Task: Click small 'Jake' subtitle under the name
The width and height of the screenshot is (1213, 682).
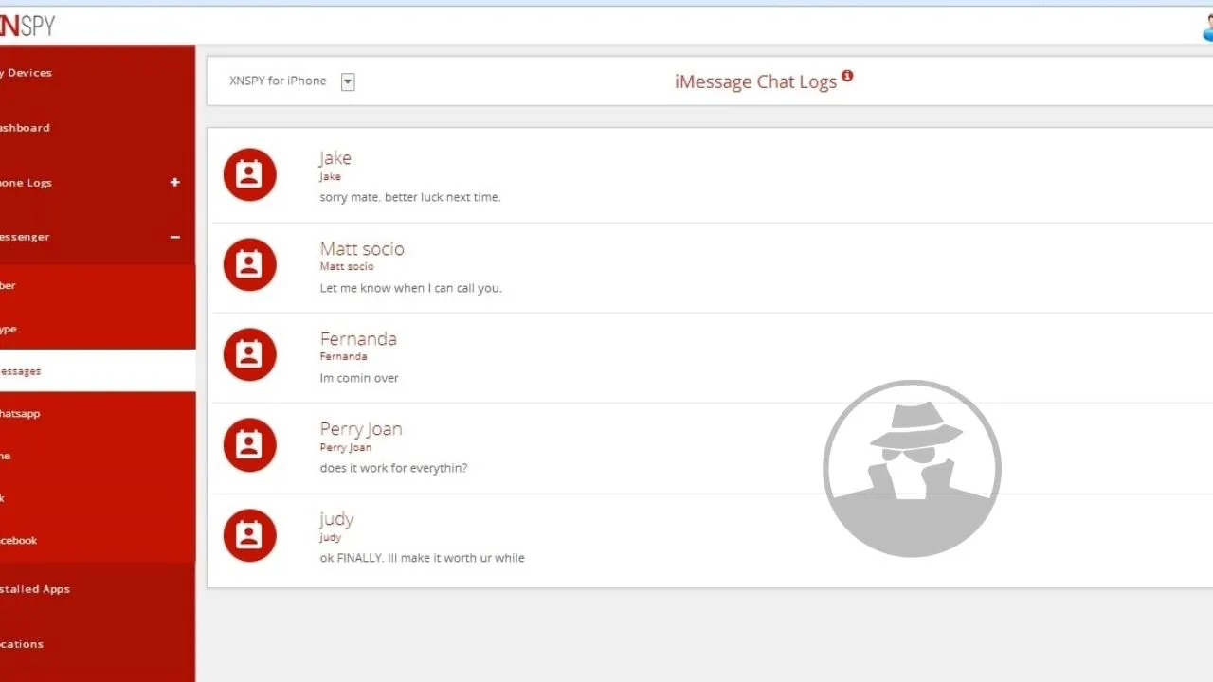Action: point(330,176)
